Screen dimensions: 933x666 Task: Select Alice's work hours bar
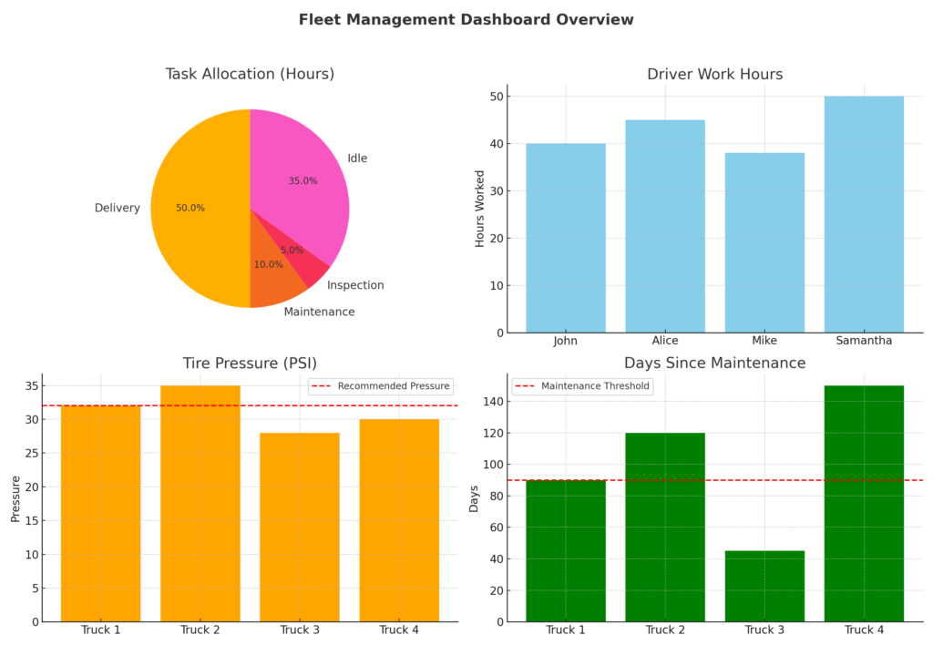click(x=664, y=227)
